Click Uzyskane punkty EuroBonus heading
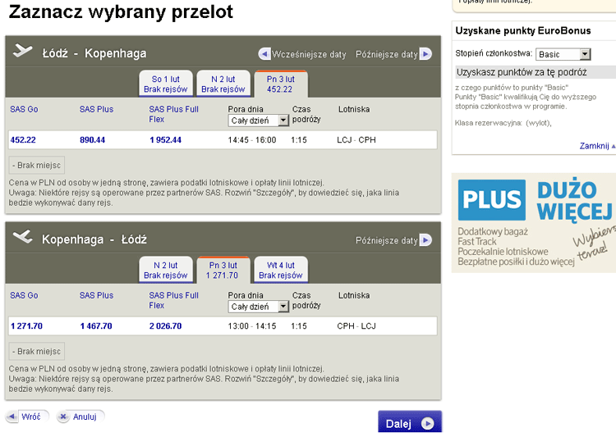The height and width of the screenshot is (437, 616). click(523, 30)
